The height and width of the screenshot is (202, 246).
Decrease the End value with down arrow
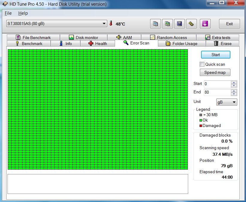(234, 94)
